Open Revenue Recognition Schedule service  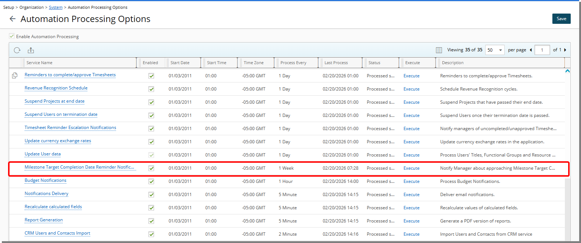(56, 88)
